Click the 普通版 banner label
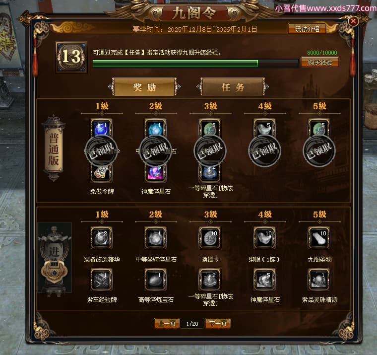This screenshot has width=377, height=355. [x=54, y=148]
